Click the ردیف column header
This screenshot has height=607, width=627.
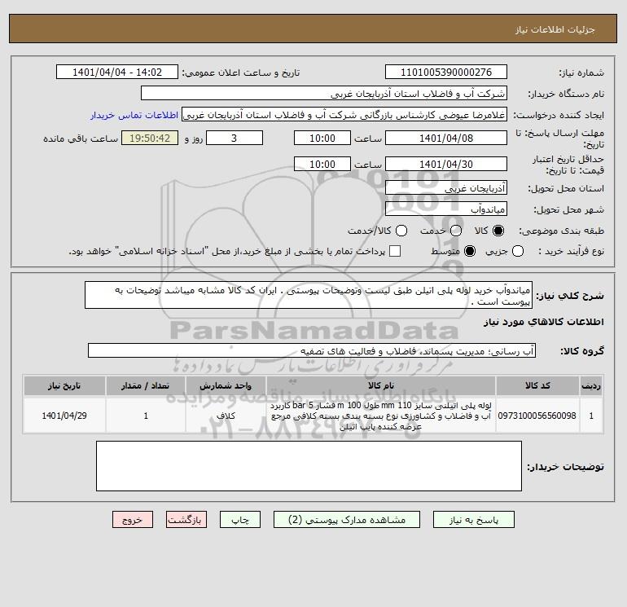pyautogui.click(x=591, y=385)
